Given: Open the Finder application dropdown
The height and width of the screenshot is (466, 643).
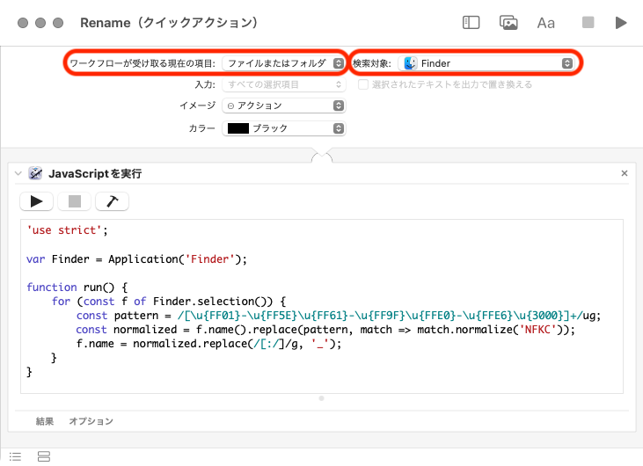Looking at the screenshot, I should 486,63.
